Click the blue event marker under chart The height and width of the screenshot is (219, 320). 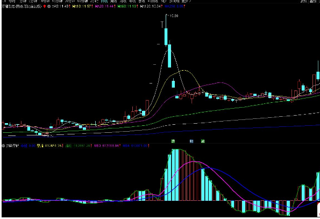pos(191,141)
